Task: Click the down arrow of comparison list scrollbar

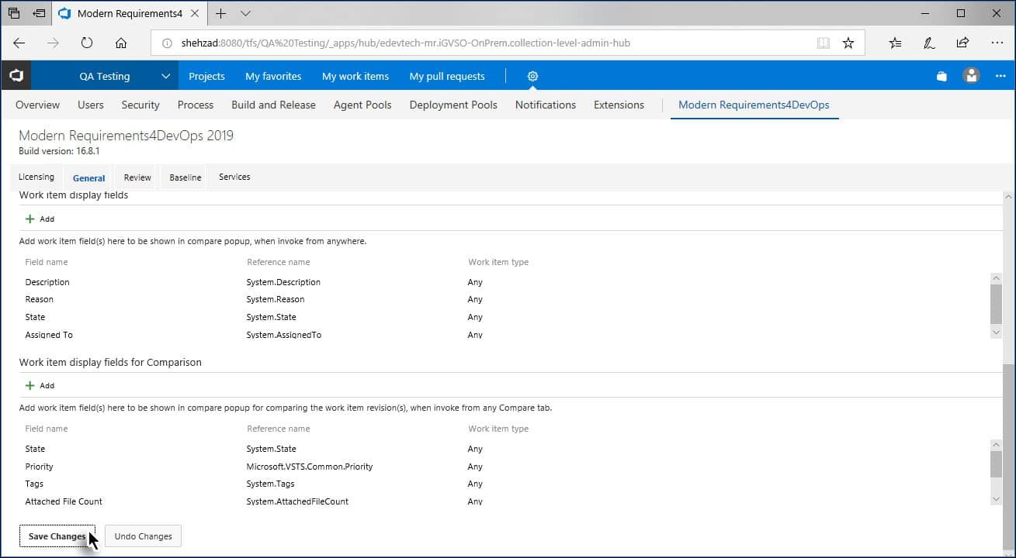Action: tap(997, 499)
